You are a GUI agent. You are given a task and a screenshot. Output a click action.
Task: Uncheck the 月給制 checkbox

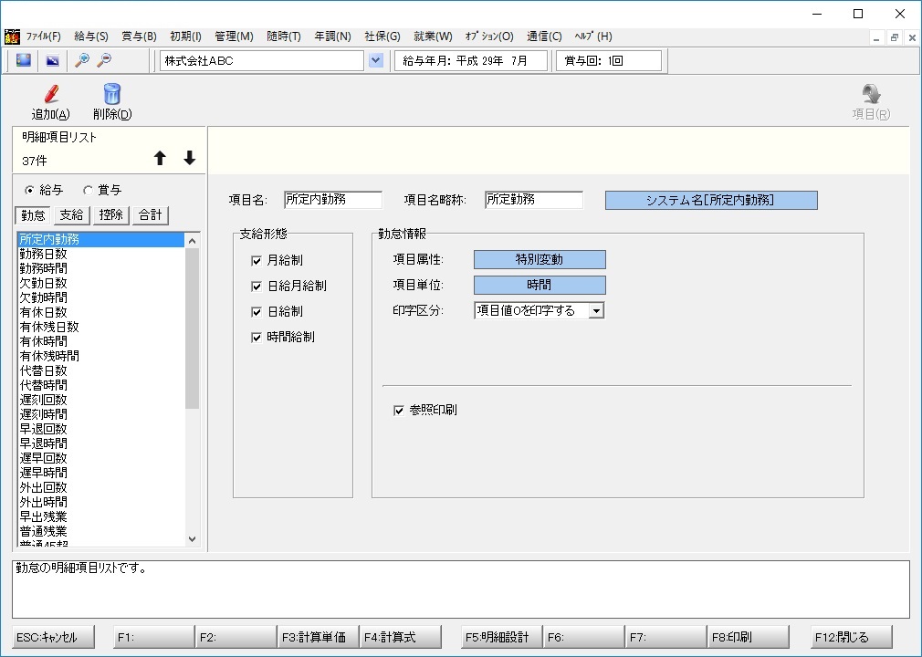tap(257, 261)
